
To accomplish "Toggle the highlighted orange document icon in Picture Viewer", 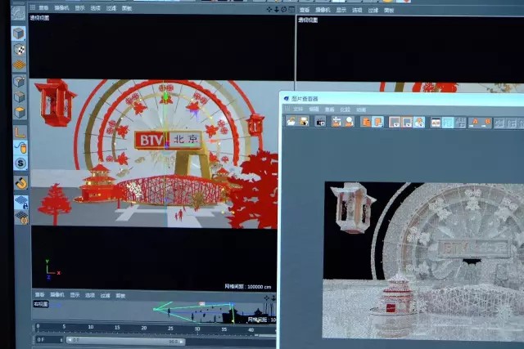I will [x=378, y=122].
